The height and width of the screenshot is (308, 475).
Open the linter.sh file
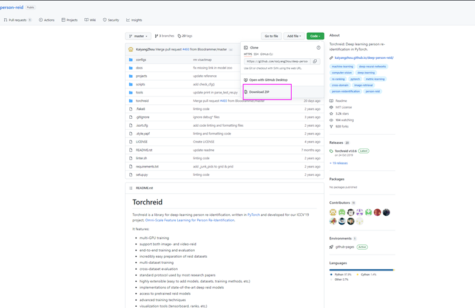point(141,158)
